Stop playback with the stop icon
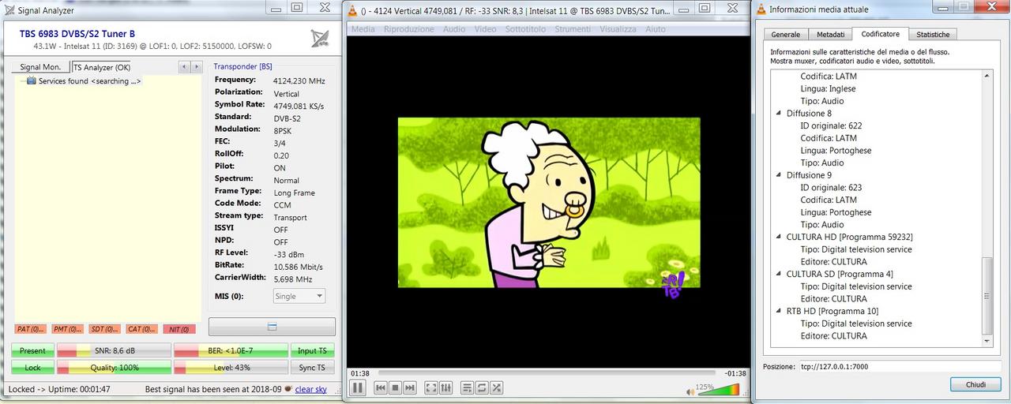1011x404 pixels. pos(395,387)
